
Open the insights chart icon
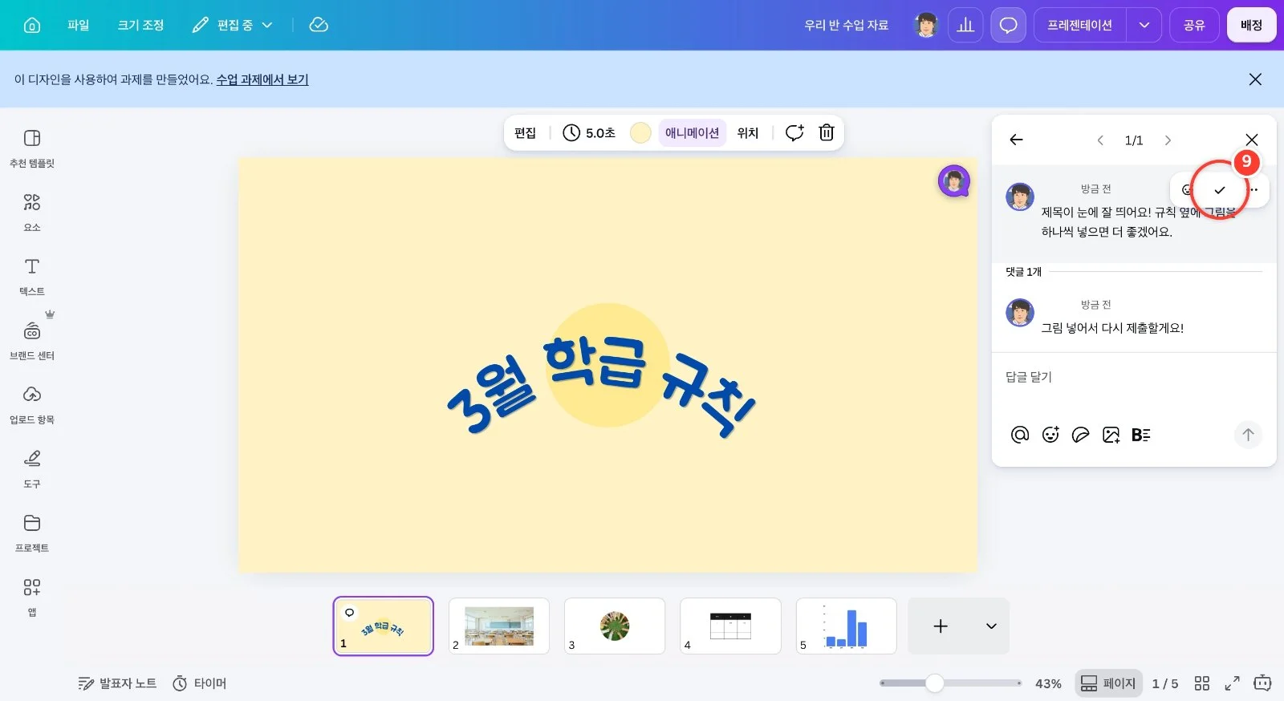(x=965, y=25)
